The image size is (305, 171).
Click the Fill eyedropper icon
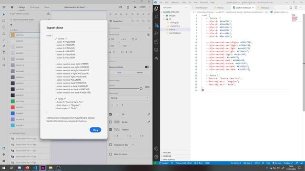pyautogui.click(x=148, y=114)
